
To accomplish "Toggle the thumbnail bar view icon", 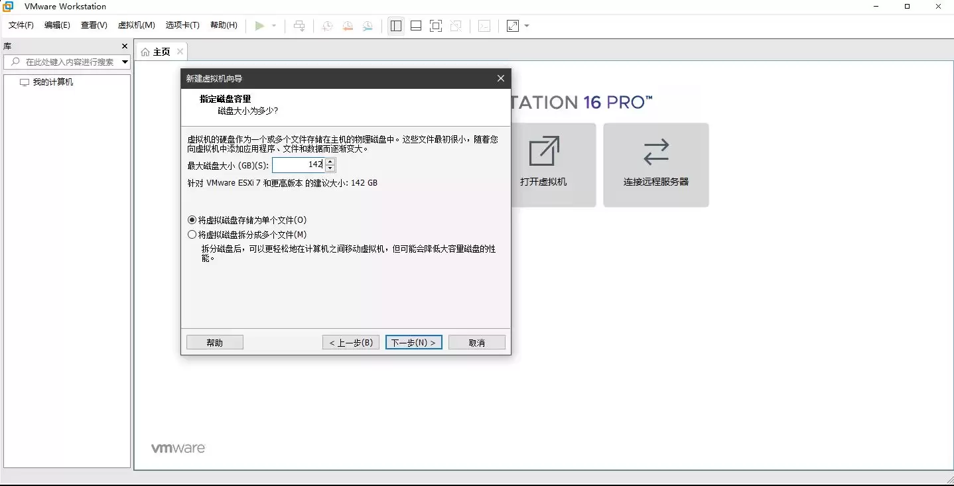I will click(x=416, y=26).
